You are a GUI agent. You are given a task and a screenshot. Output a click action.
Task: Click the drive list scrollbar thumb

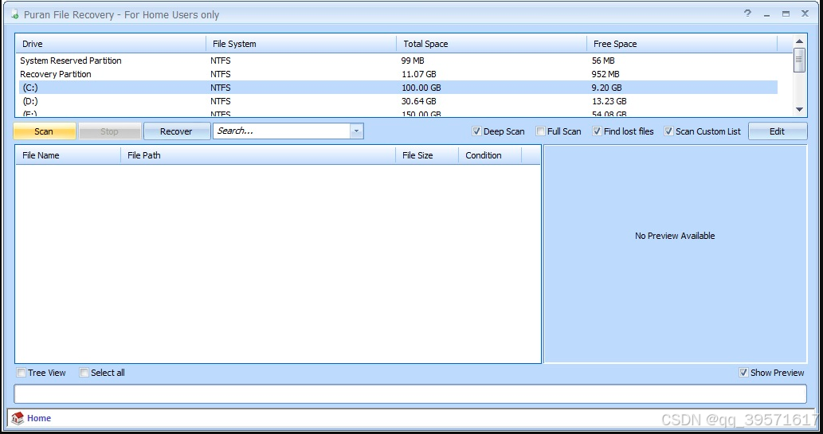coord(799,60)
